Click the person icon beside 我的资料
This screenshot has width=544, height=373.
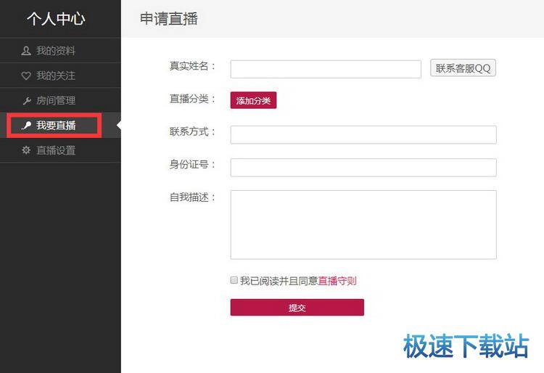coord(26,51)
